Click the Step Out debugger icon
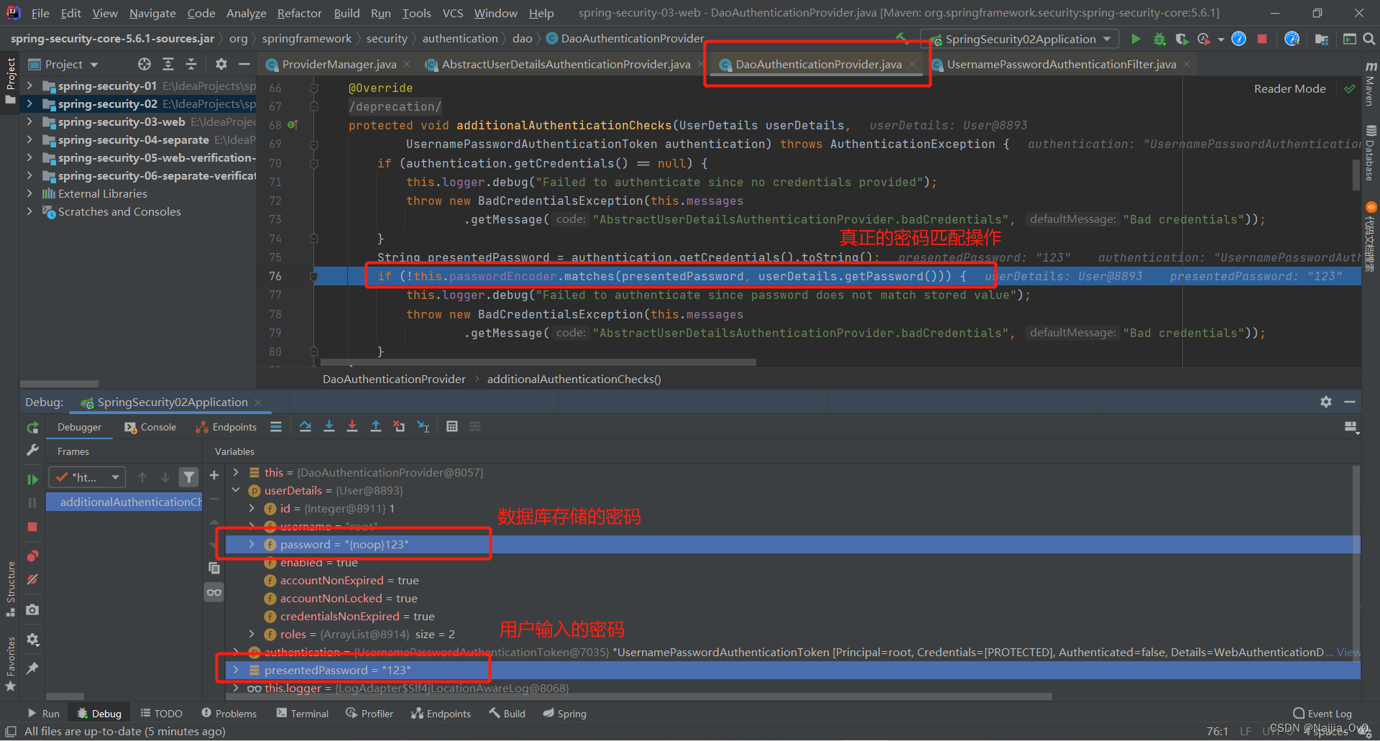Viewport: 1380px width, 741px height. [x=375, y=426]
